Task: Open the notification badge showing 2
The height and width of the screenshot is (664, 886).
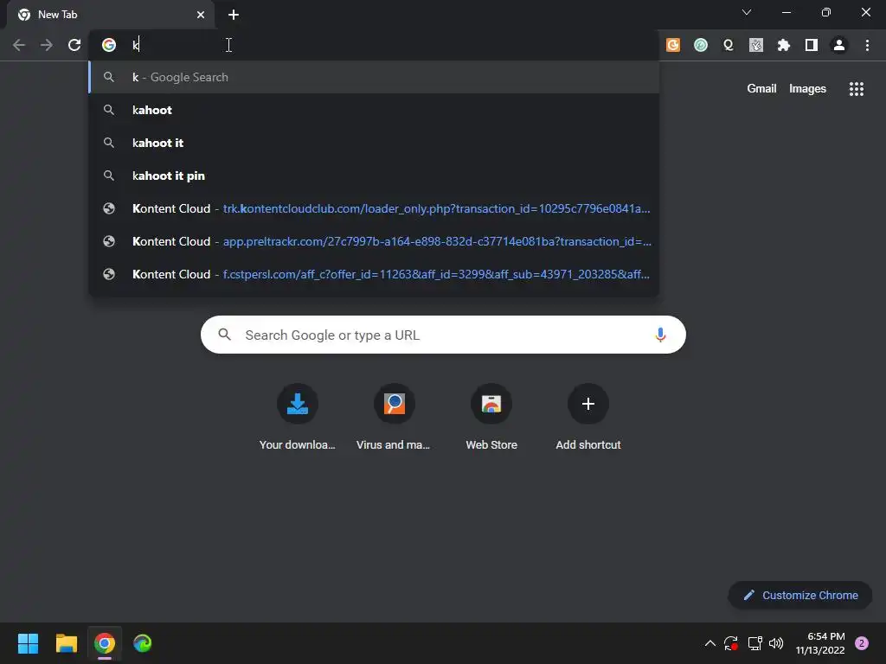Action: tap(862, 643)
